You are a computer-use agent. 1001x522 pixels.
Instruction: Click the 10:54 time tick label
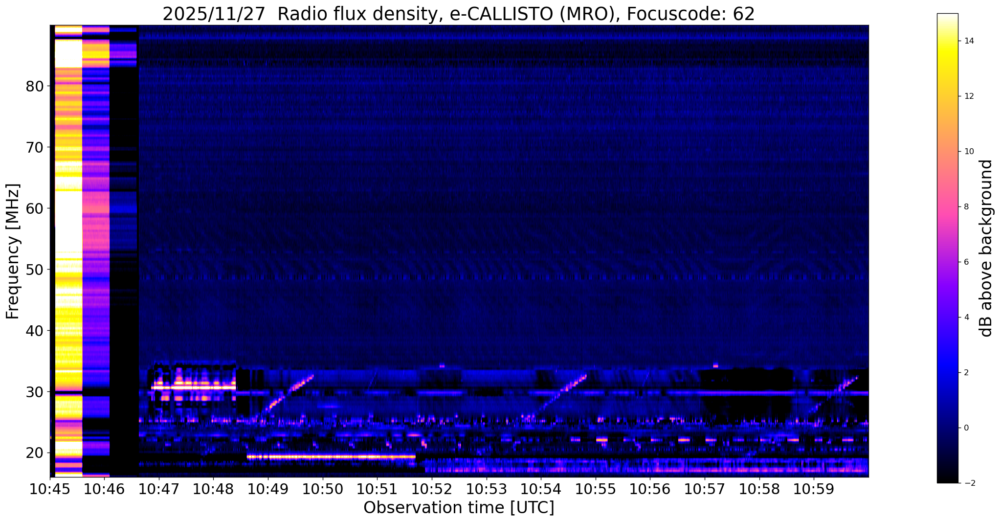[541, 489]
